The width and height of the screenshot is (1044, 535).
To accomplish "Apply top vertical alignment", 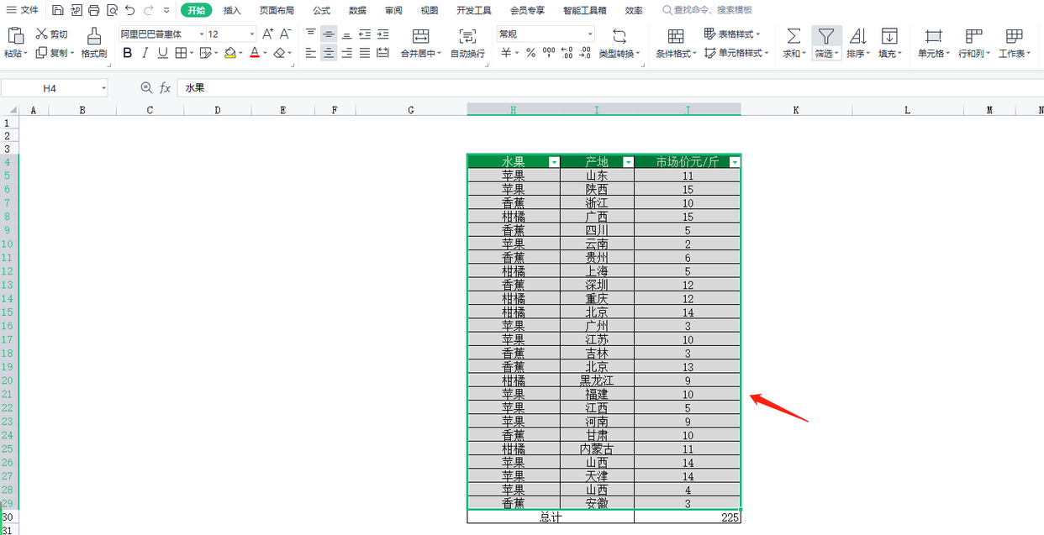I will coord(311,34).
